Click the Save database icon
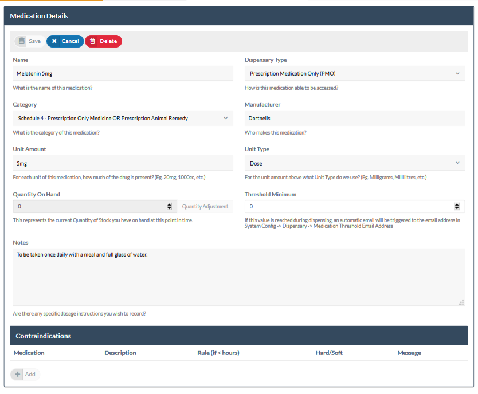Image resolution: width=478 pixels, height=394 pixels. coord(22,41)
